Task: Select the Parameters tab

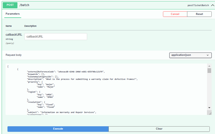Action: [13, 14]
